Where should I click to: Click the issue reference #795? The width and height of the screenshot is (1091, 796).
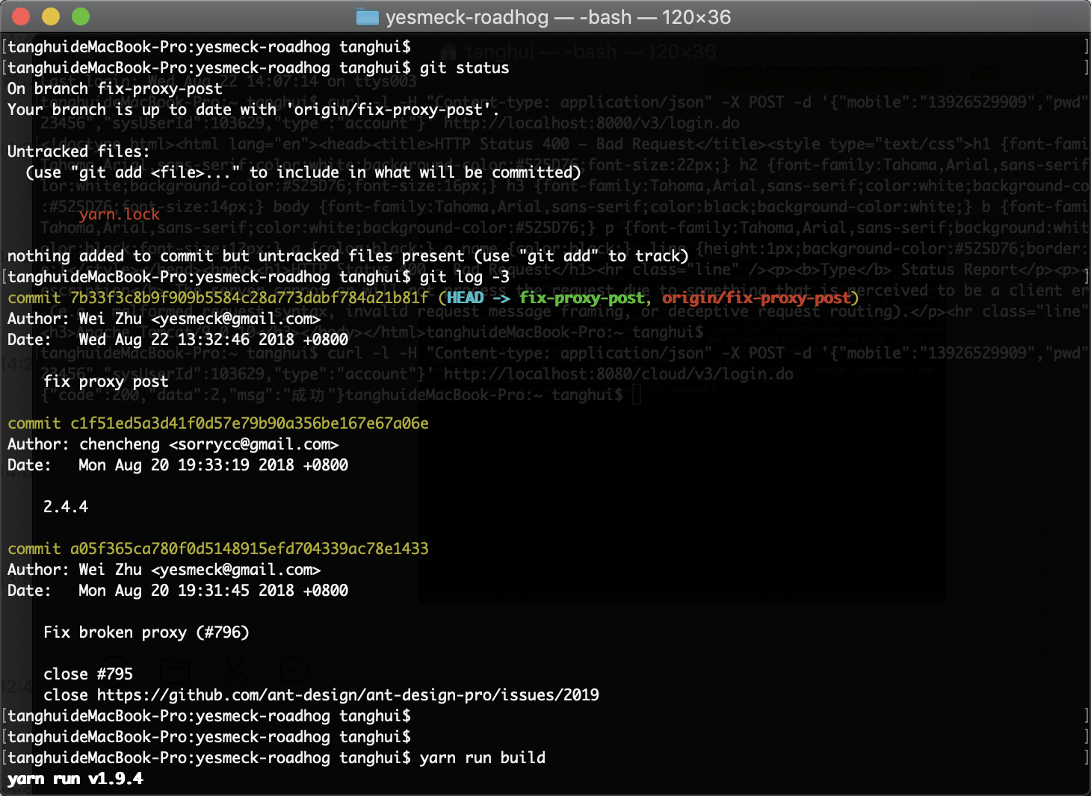coord(116,674)
